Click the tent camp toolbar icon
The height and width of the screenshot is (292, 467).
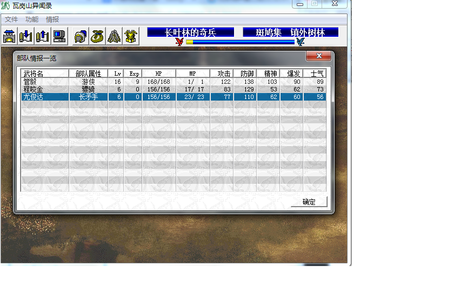point(114,37)
